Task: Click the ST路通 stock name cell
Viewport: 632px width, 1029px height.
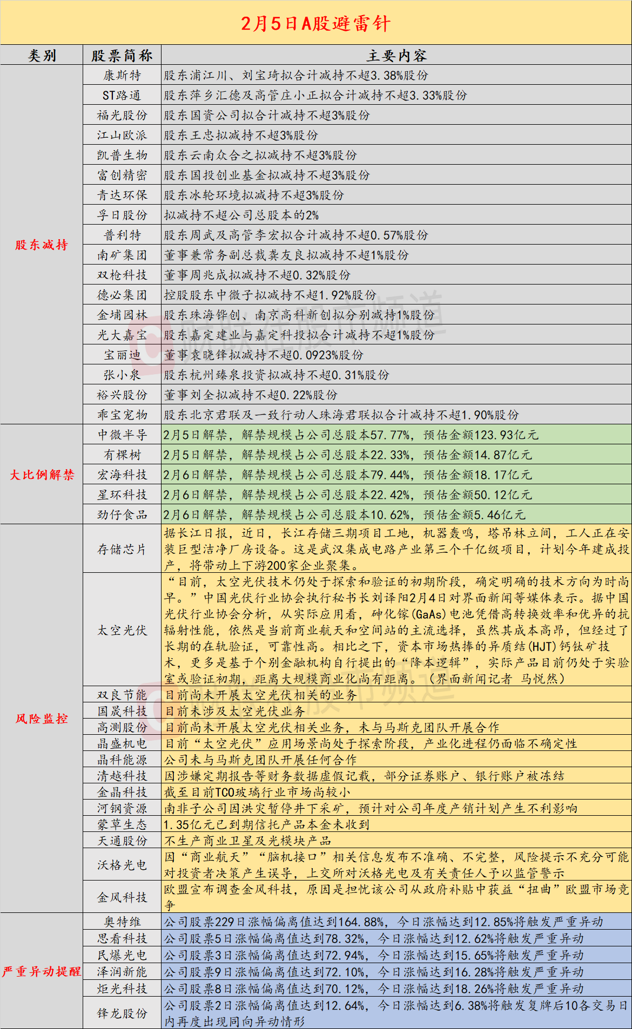Action: (122, 96)
